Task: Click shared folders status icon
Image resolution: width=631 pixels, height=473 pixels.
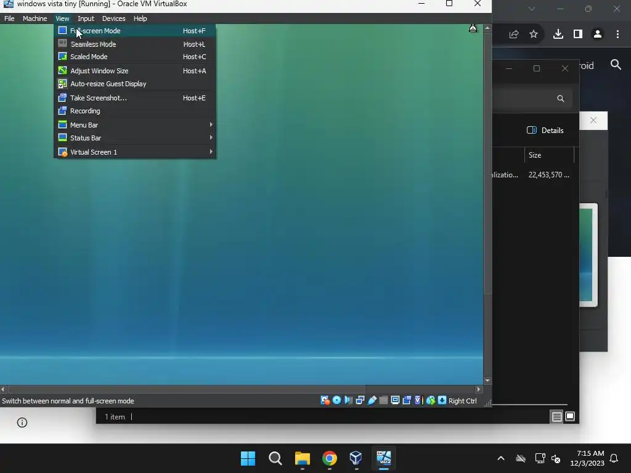Action: [x=383, y=400]
